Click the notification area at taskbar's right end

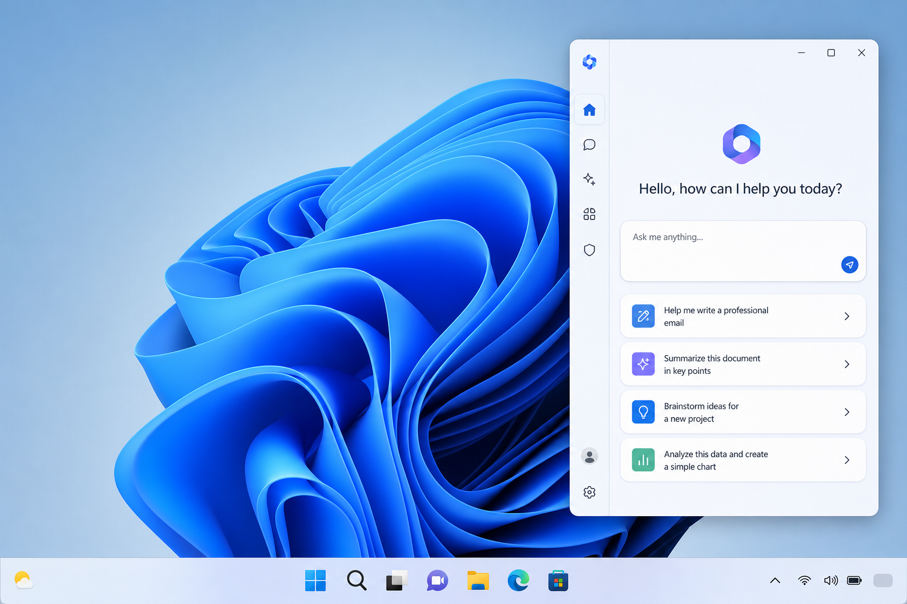pyautogui.click(x=883, y=580)
